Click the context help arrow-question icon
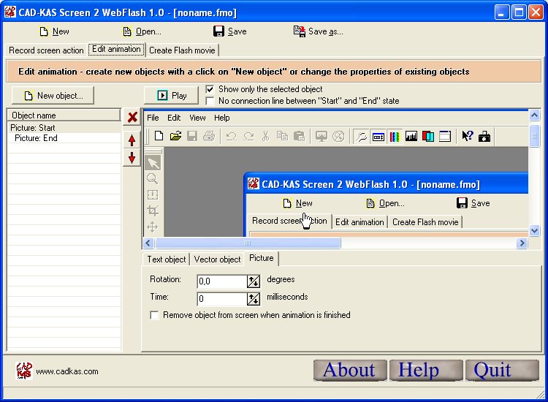The image size is (548, 402). (468, 136)
